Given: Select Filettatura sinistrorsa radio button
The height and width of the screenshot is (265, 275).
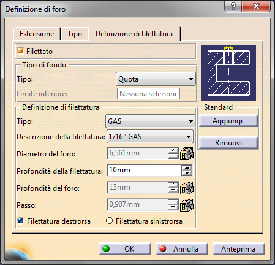Looking at the screenshot, I should [x=110, y=221].
